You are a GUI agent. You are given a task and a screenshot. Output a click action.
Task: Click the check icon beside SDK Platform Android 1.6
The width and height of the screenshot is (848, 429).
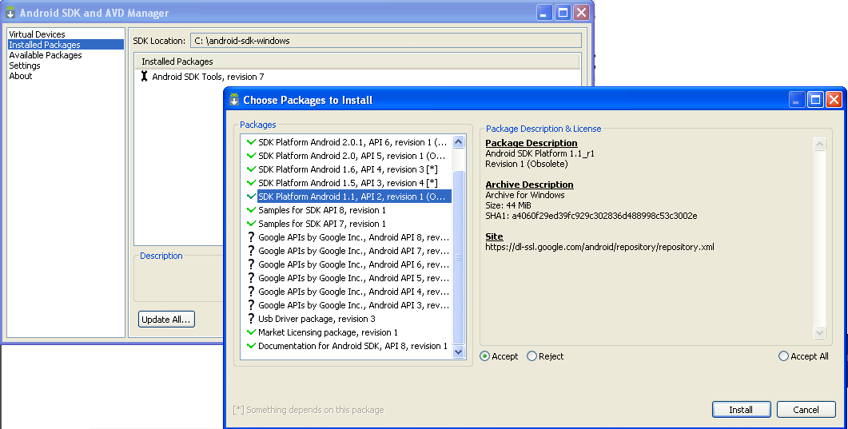[251, 169]
